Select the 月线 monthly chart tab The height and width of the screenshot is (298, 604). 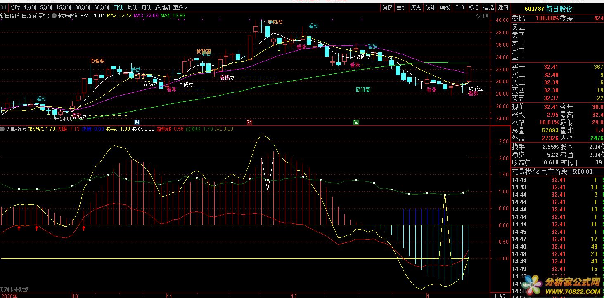click(x=146, y=7)
